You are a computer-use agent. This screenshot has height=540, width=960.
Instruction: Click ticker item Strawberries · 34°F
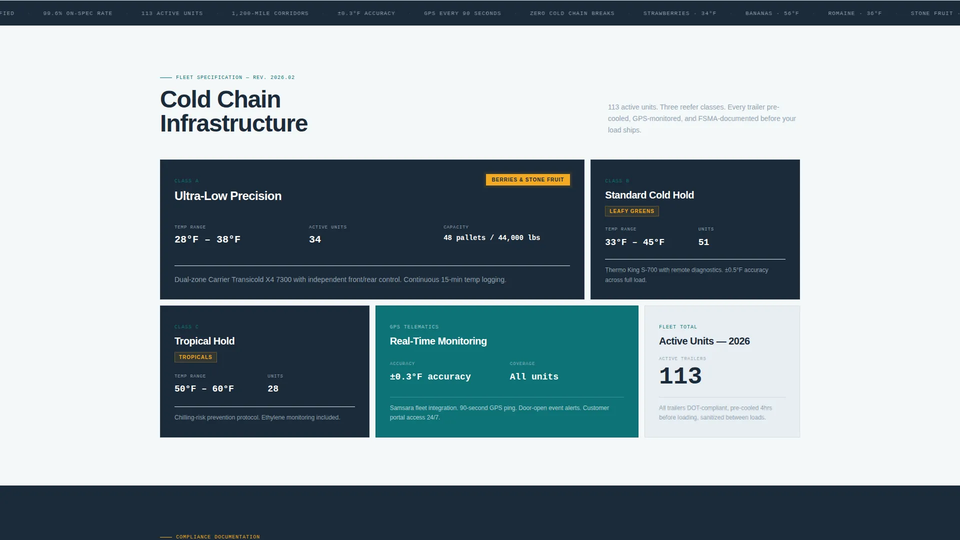679,13
